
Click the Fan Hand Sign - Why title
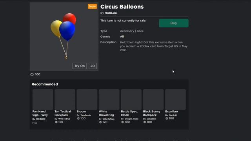[x=40, y=113]
